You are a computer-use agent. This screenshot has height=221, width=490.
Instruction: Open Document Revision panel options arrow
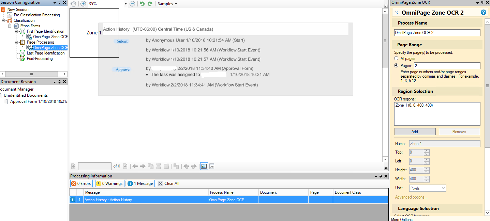[55, 82]
